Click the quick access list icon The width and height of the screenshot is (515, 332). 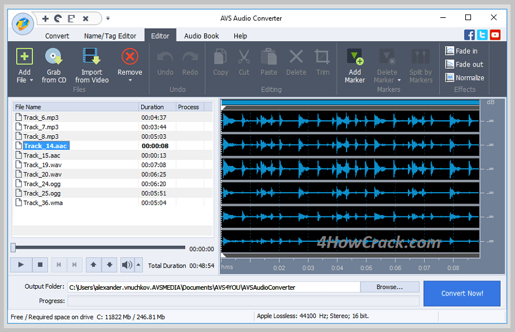pos(71,19)
